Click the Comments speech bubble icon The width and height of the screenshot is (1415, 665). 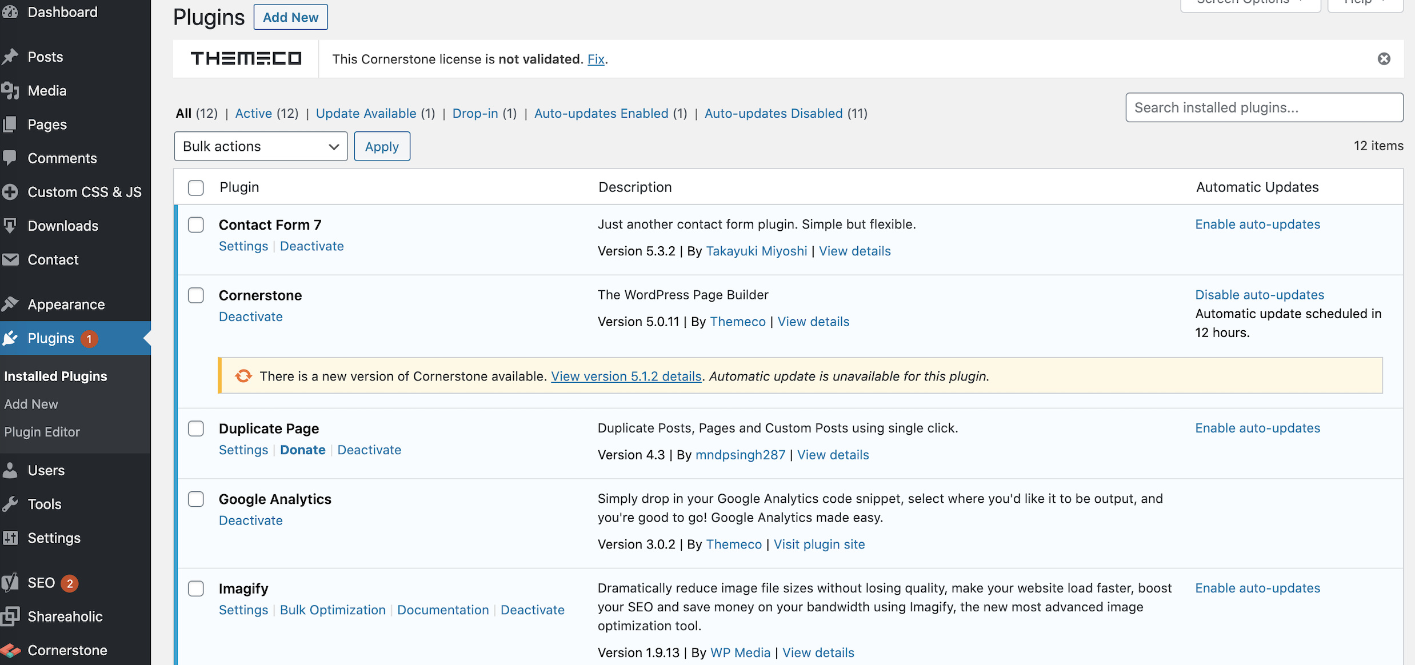(10, 158)
